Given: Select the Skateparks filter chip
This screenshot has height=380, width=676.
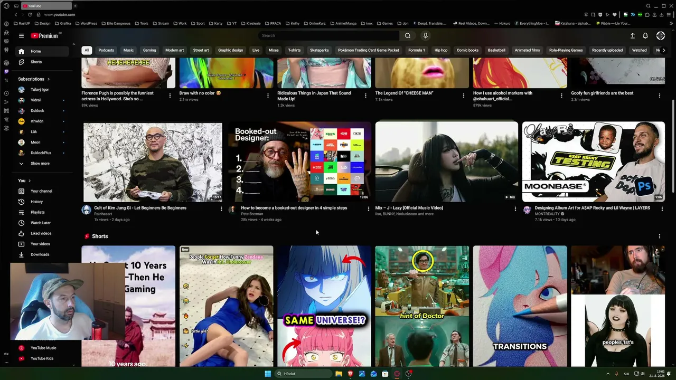Looking at the screenshot, I should 320,50.
